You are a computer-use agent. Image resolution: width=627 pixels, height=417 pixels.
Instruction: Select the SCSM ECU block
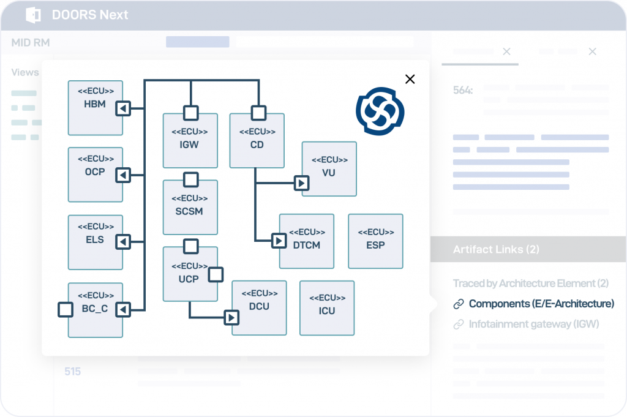point(190,209)
